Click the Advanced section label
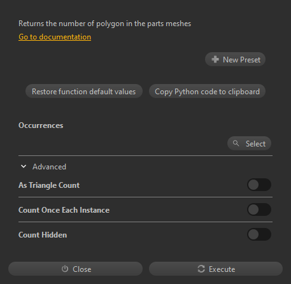The width and height of the screenshot is (291, 284). coord(49,167)
